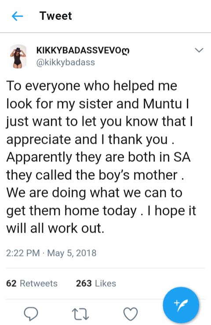Viewport: 211px width, 325px height.
Task: View the 263 Likes list
Action: pyautogui.click(x=96, y=283)
